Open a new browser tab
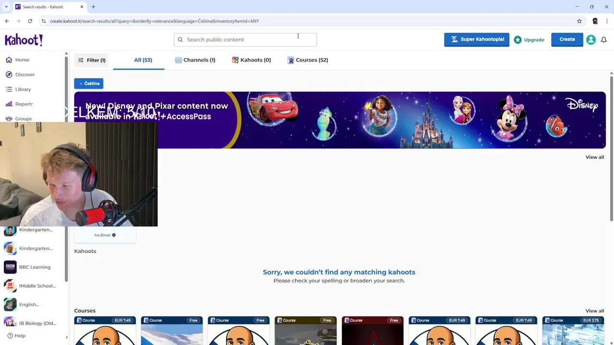This screenshot has height=345, width=614. (x=93, y=7)
